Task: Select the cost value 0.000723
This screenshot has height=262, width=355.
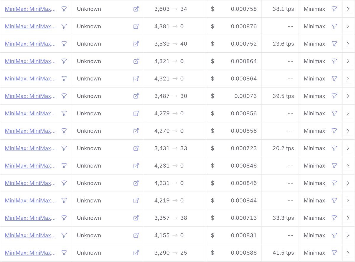Action: [244, 148]
